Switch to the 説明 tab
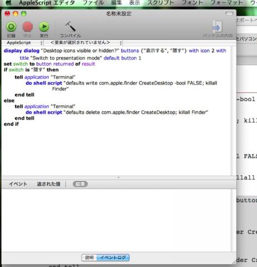 pyautogui.click(x=89, y=258)
